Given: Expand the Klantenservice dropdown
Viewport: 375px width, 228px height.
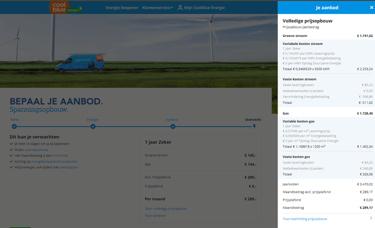Looking at the screenshot, I should tap(157, 7).
